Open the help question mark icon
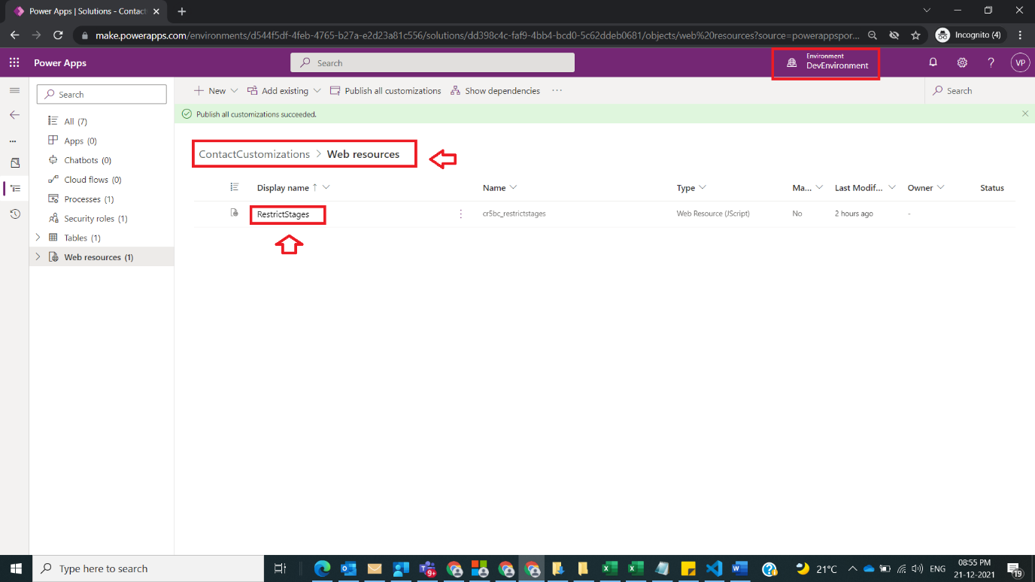Image resolution: width=1035 pixels, height=582 pixels. click(991, 63)
